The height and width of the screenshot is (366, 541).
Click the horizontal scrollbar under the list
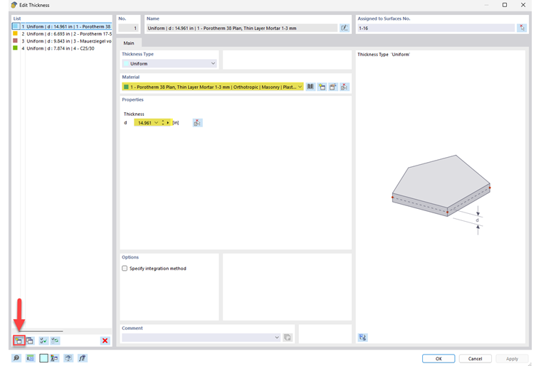coord(41,331)
